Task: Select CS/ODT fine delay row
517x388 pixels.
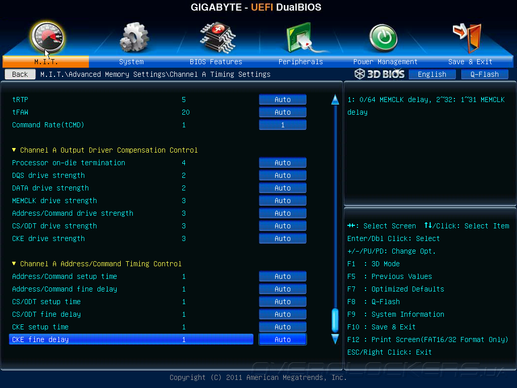Action: pos(131,314)
